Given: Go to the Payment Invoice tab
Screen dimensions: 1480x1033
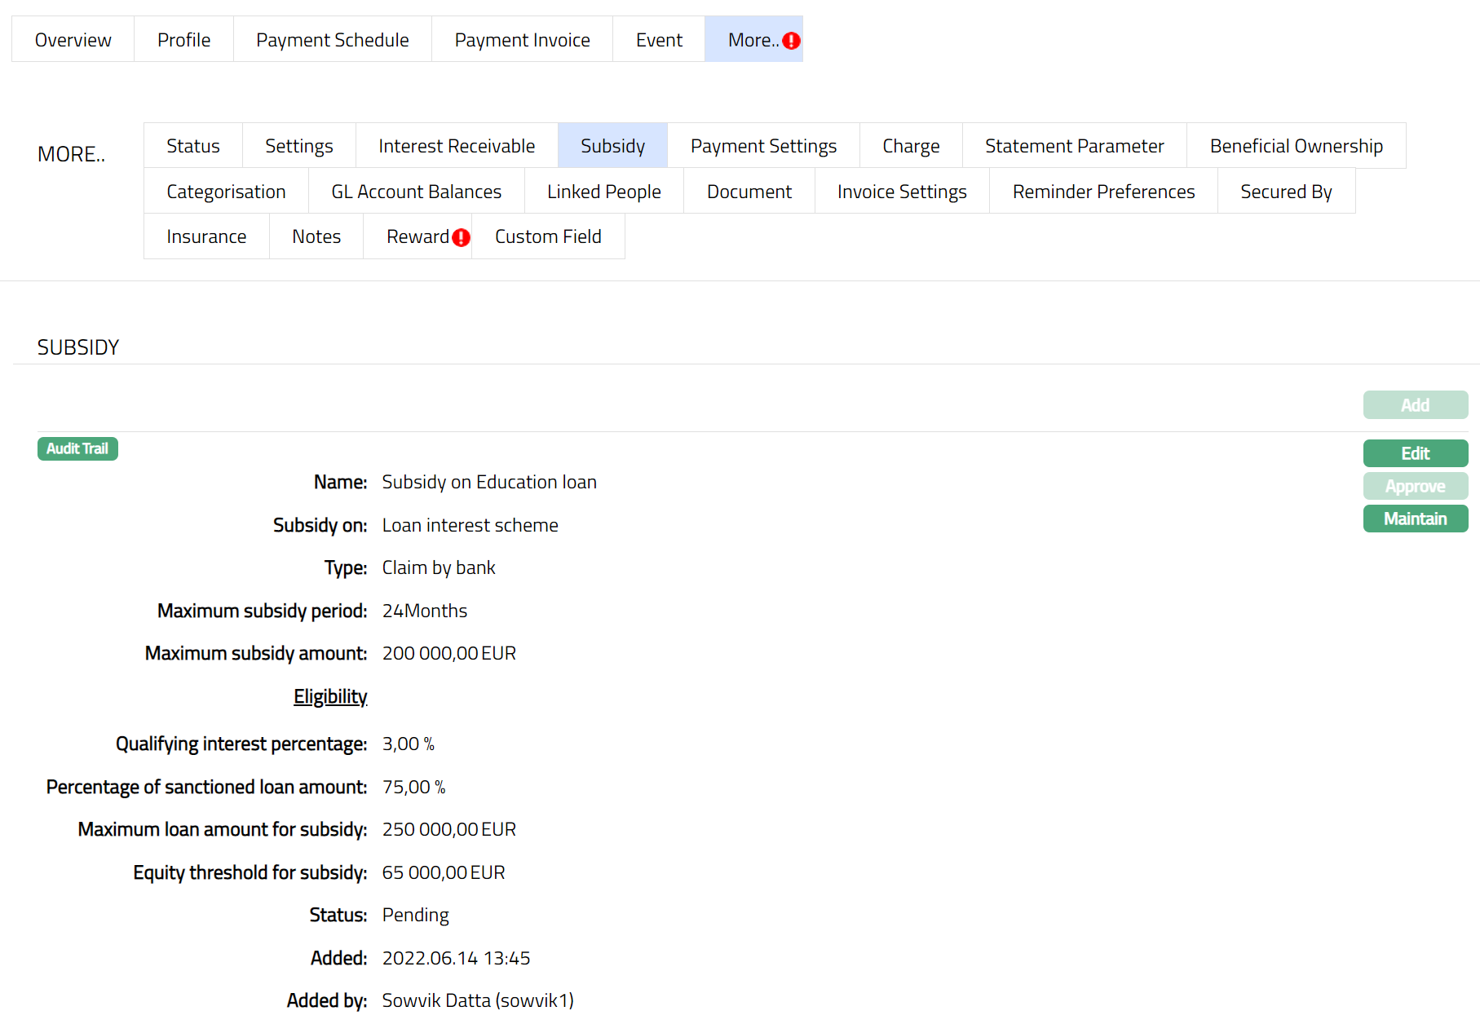Looking at the screenshot, I should click(x=522, y=40).
